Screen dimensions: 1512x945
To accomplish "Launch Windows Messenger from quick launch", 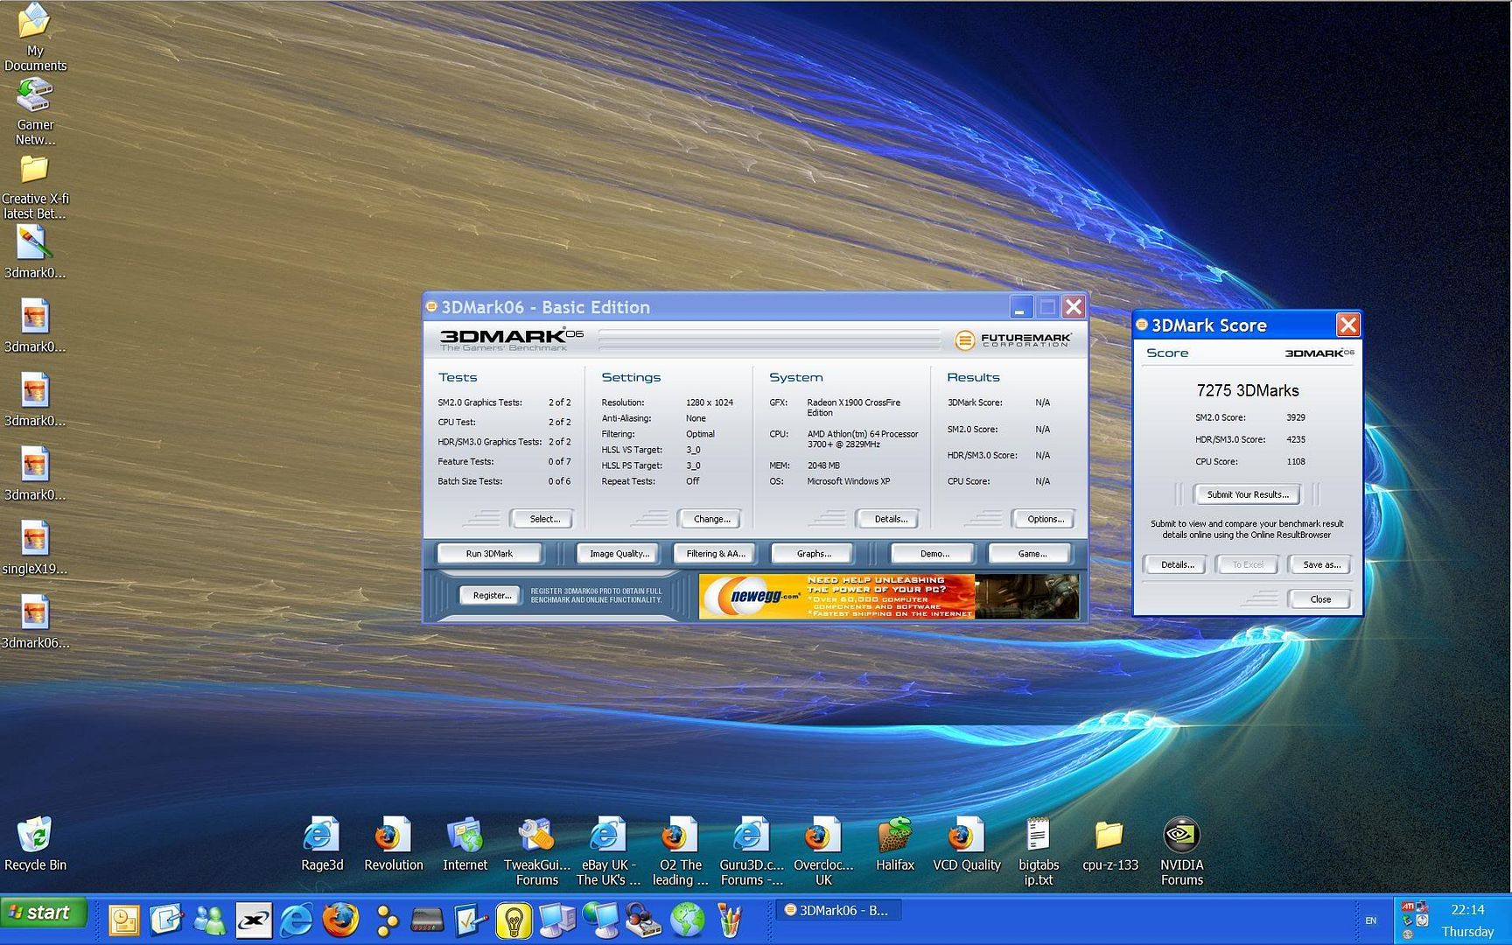I will [x=210, y=920].
